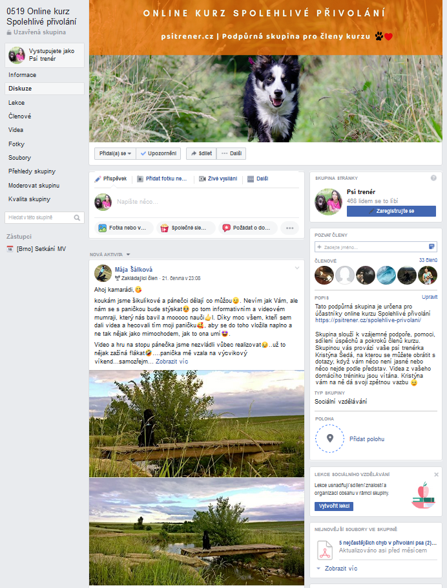The height and width of the screenshot is (588, 447).
Task: Click the [Brno] Setkání MV calendar icon
Action: point(10,249)
